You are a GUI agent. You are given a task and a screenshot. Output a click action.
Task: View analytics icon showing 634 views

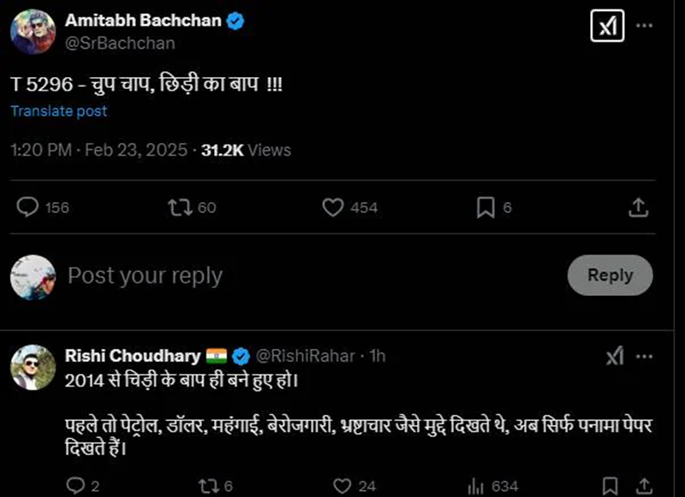pyautogui.click(x=477, y=486)
